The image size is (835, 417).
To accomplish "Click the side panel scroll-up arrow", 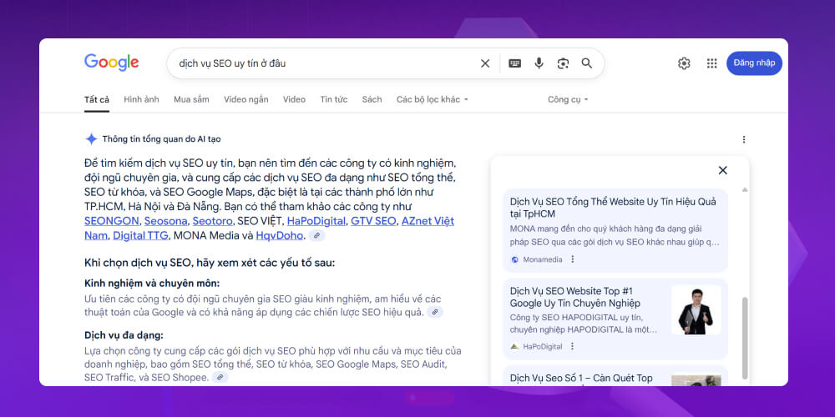I will pyautogui.click(x=745, y=190).
